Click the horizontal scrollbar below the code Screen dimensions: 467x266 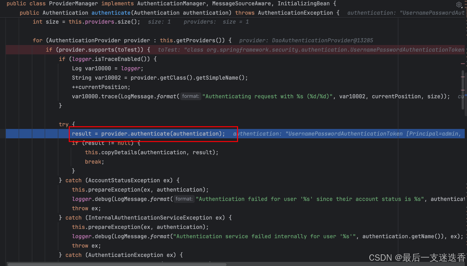pos(117,264)
